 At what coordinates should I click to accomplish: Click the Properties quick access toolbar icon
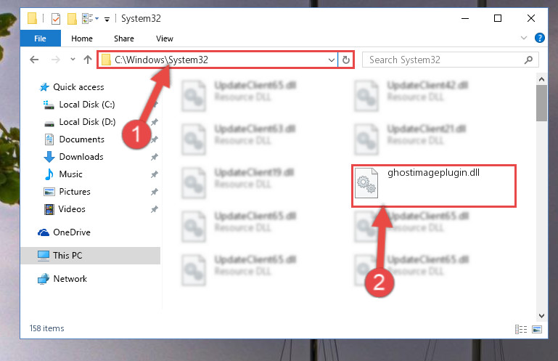pos(56,19)
